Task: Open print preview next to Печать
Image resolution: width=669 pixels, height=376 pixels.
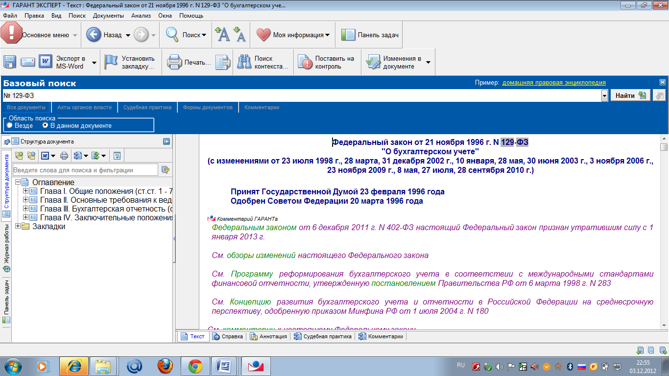Action: pyautogui.click(x=223, y=62)
